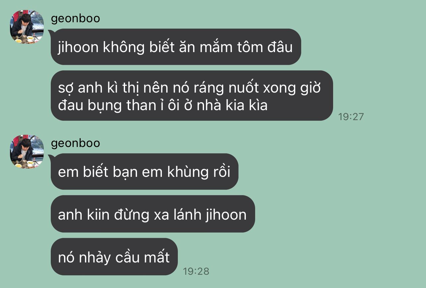Select message 'nó nhảy cầu mất'

pyautogui.click(x=114, y=257)
